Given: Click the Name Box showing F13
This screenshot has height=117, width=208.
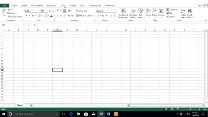Looking at the screenshot, I should [x=8, y=25].
